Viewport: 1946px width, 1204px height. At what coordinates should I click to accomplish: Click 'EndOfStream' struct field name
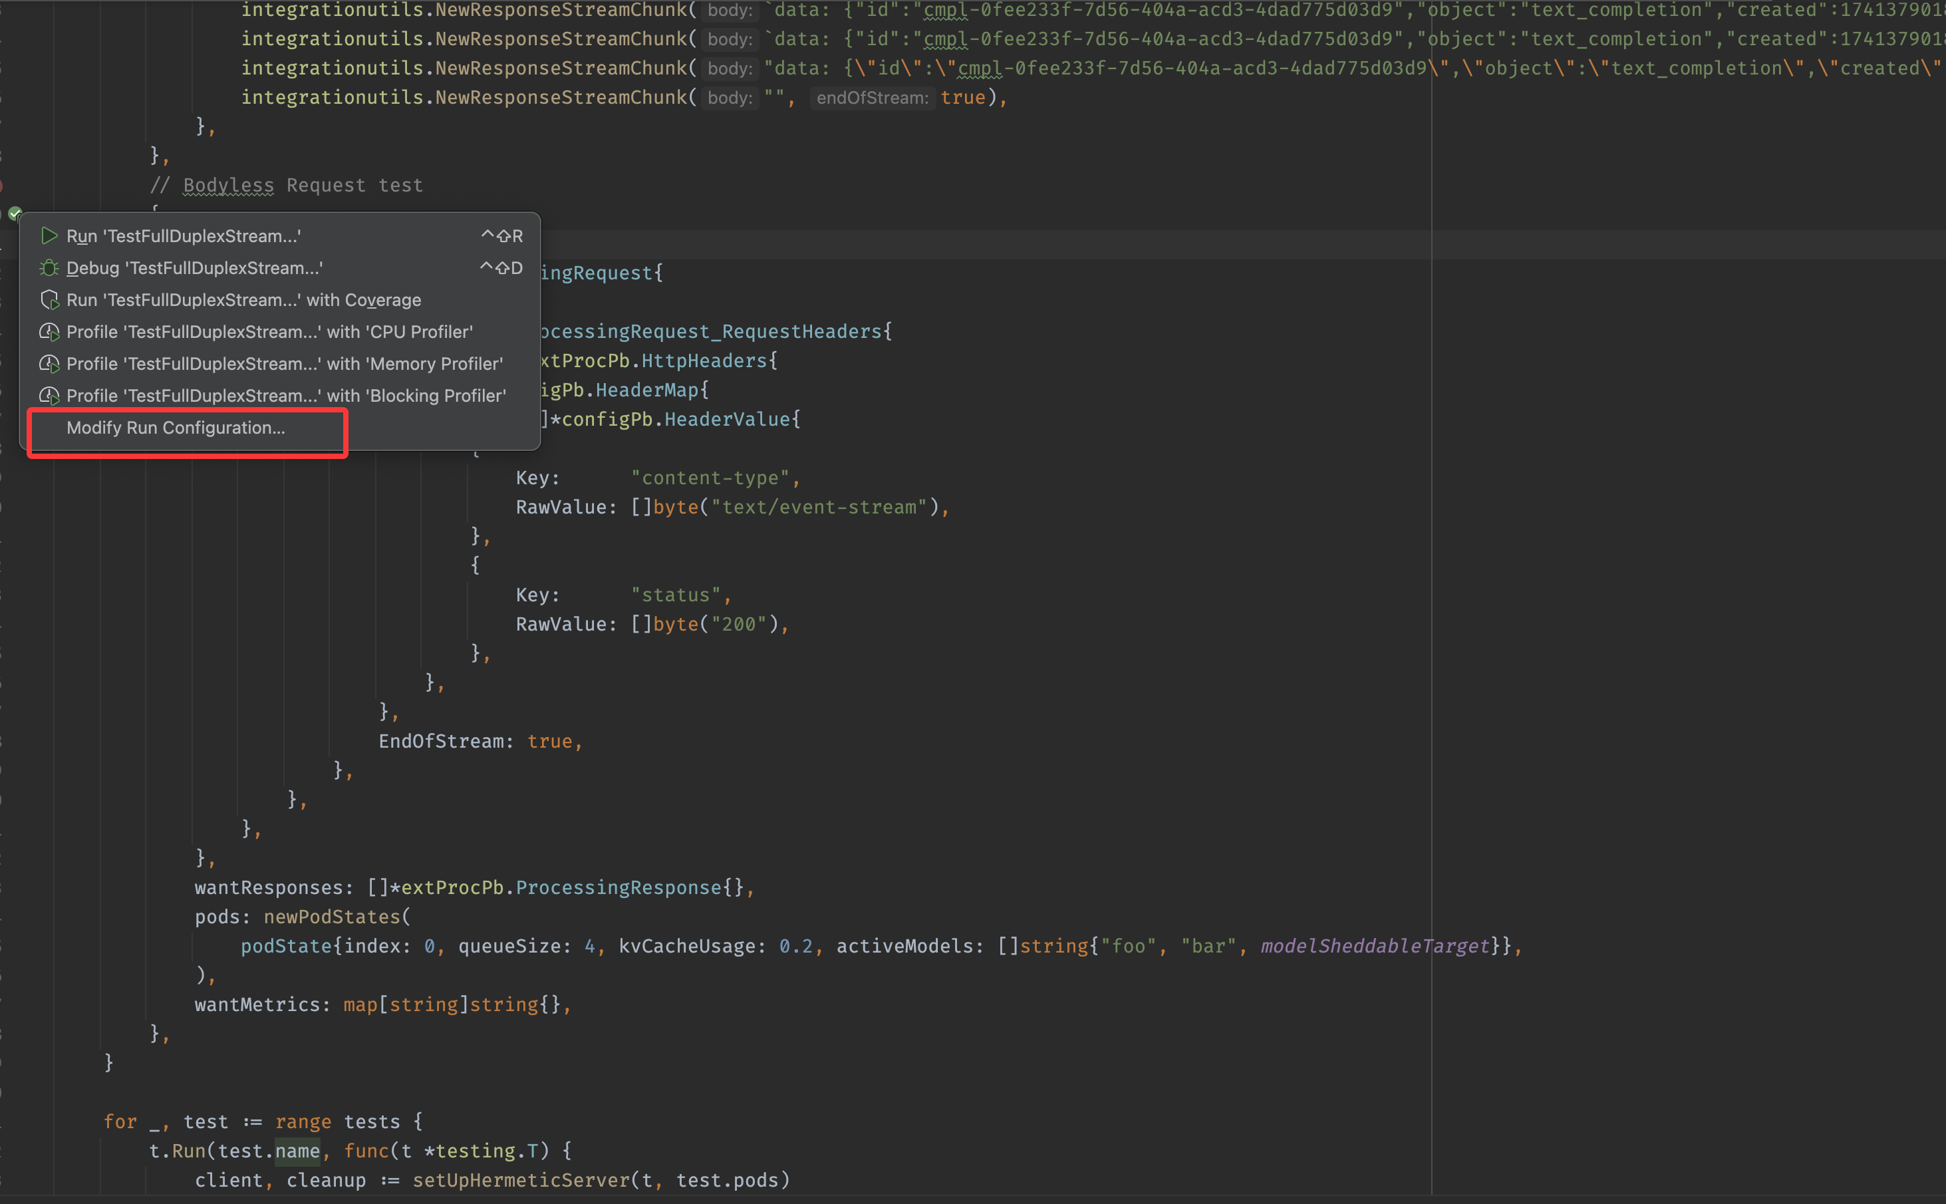441,741
